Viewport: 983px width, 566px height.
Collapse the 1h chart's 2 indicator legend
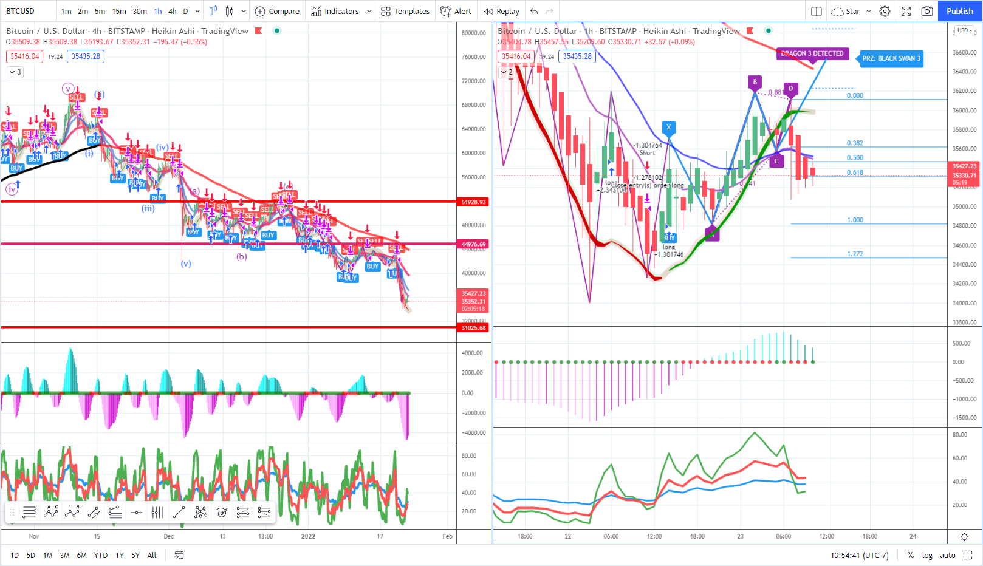pyautogui.click(x=507, y=72)
